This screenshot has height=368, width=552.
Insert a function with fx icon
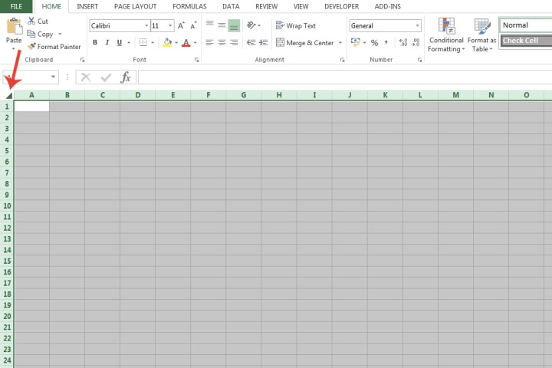(x=126, y=77)
